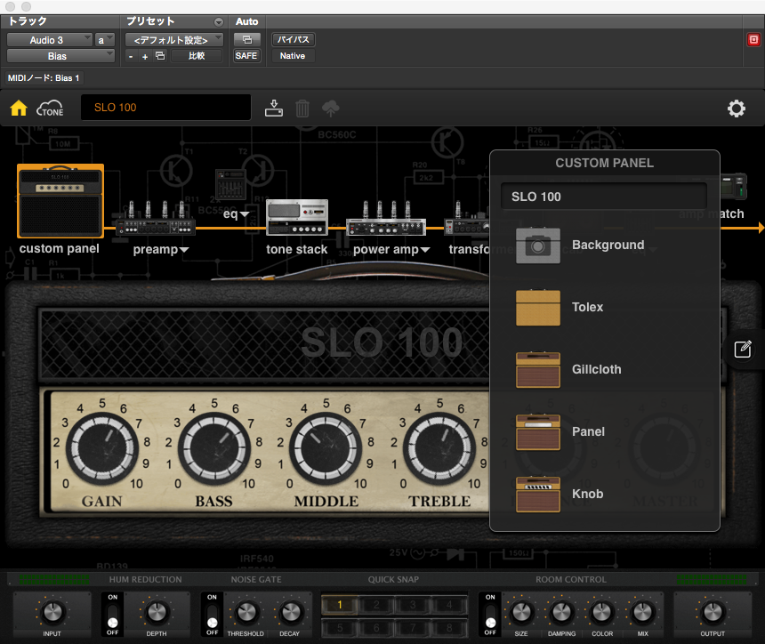765x644 pixels.
Task: Open the default settings preset dropdown
Action: (x=174, y=39)
